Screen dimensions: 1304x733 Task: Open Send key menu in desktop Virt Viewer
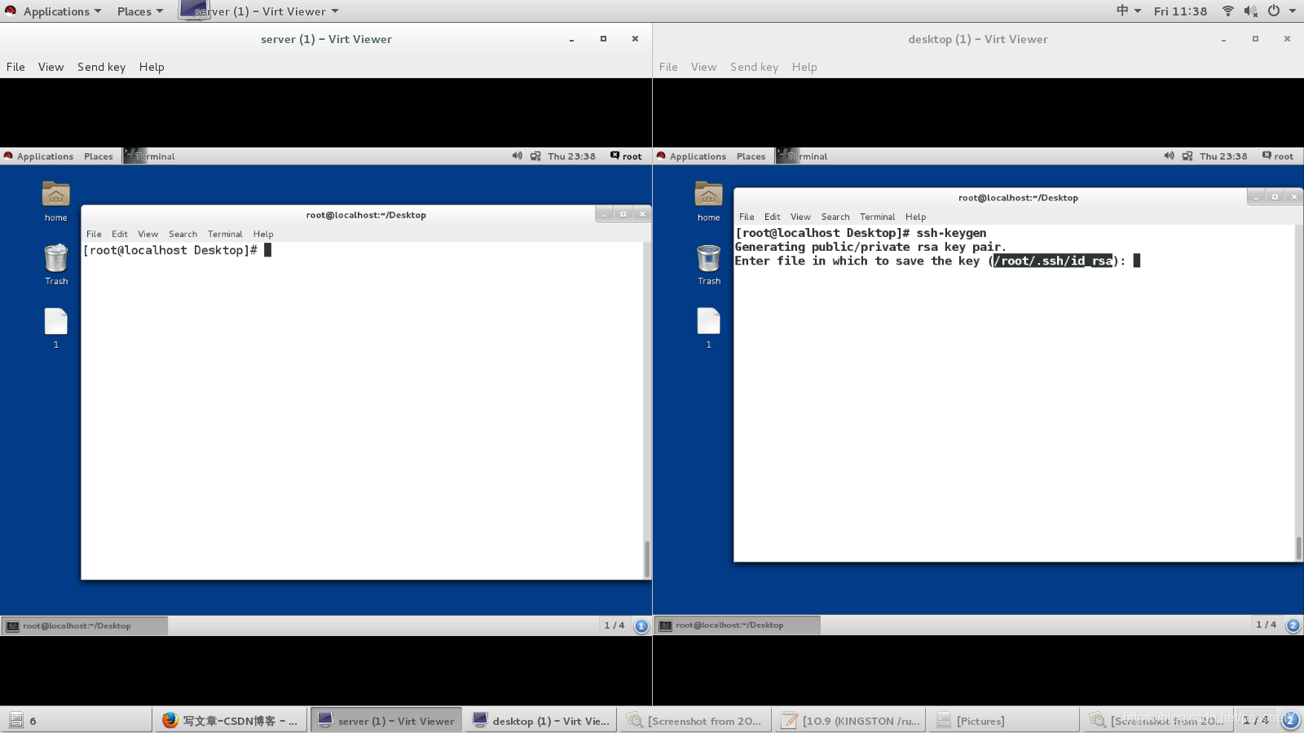(754, 67)
